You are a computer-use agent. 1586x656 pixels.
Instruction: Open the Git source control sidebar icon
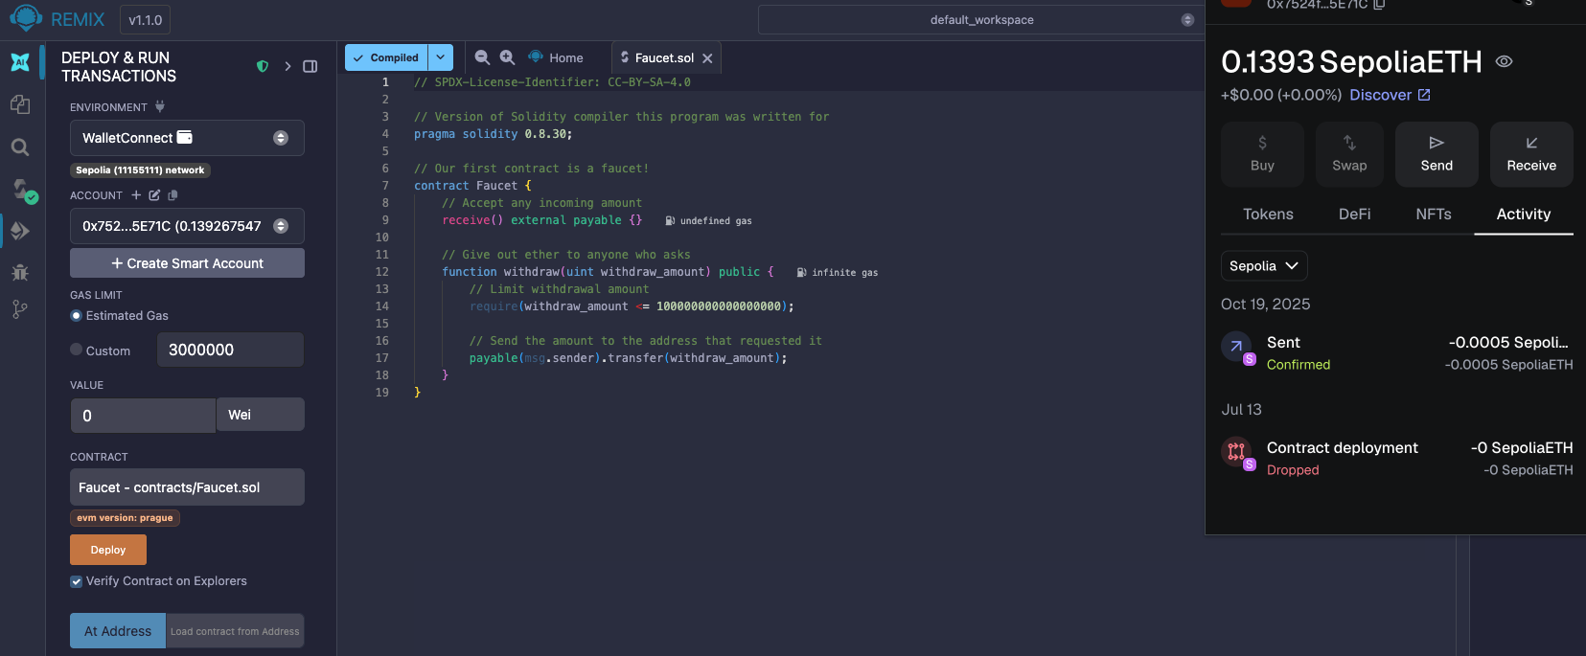coord(20,309)
